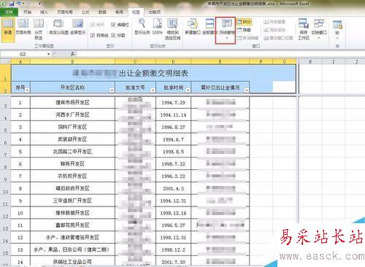This screenshot has height=267, width=365.
Task: Click 新建窗口 (New Window)
Action: (x=193, y=27)
